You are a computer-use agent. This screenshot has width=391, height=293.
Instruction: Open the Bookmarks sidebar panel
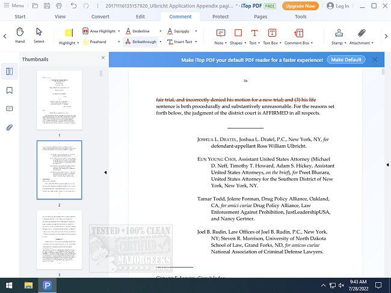tap(10, 90)
